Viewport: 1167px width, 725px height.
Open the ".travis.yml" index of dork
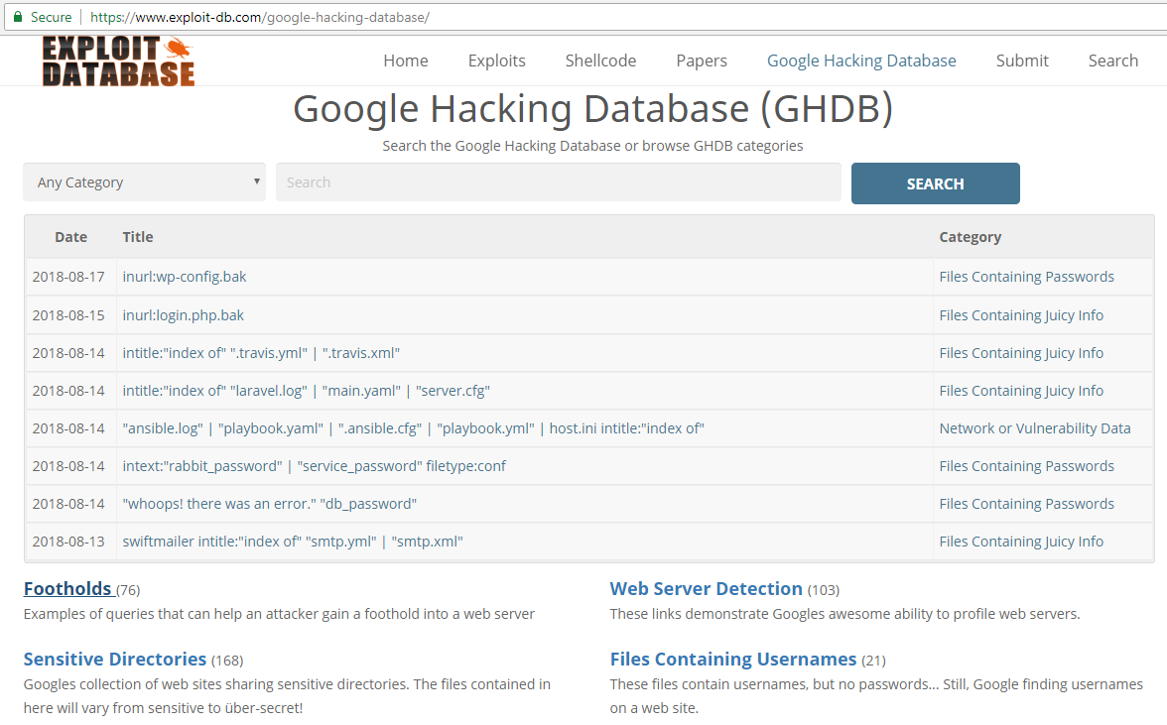tap(261, 353)
